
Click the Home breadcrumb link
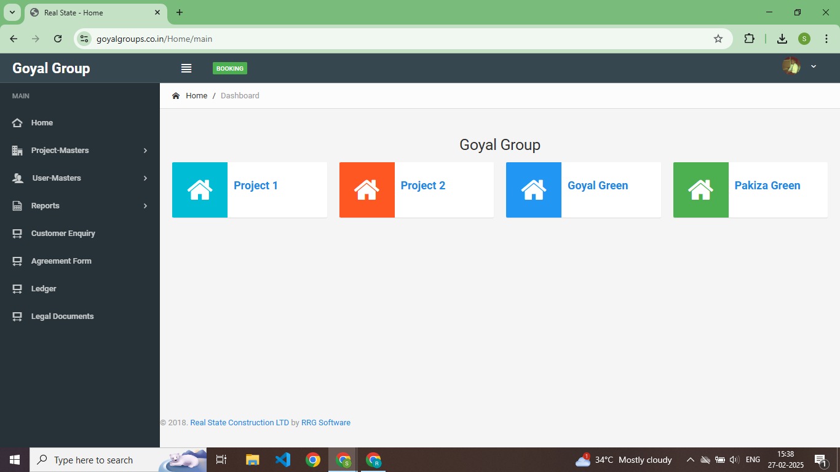tap(197, 96)
